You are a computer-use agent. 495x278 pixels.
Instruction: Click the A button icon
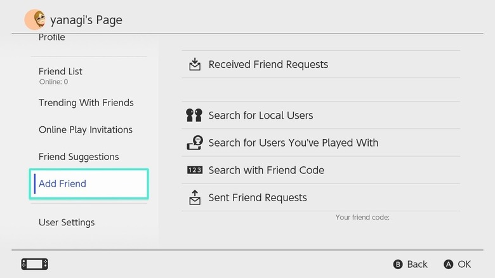pos(449,264)
